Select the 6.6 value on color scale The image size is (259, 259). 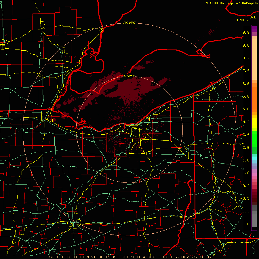246,83
